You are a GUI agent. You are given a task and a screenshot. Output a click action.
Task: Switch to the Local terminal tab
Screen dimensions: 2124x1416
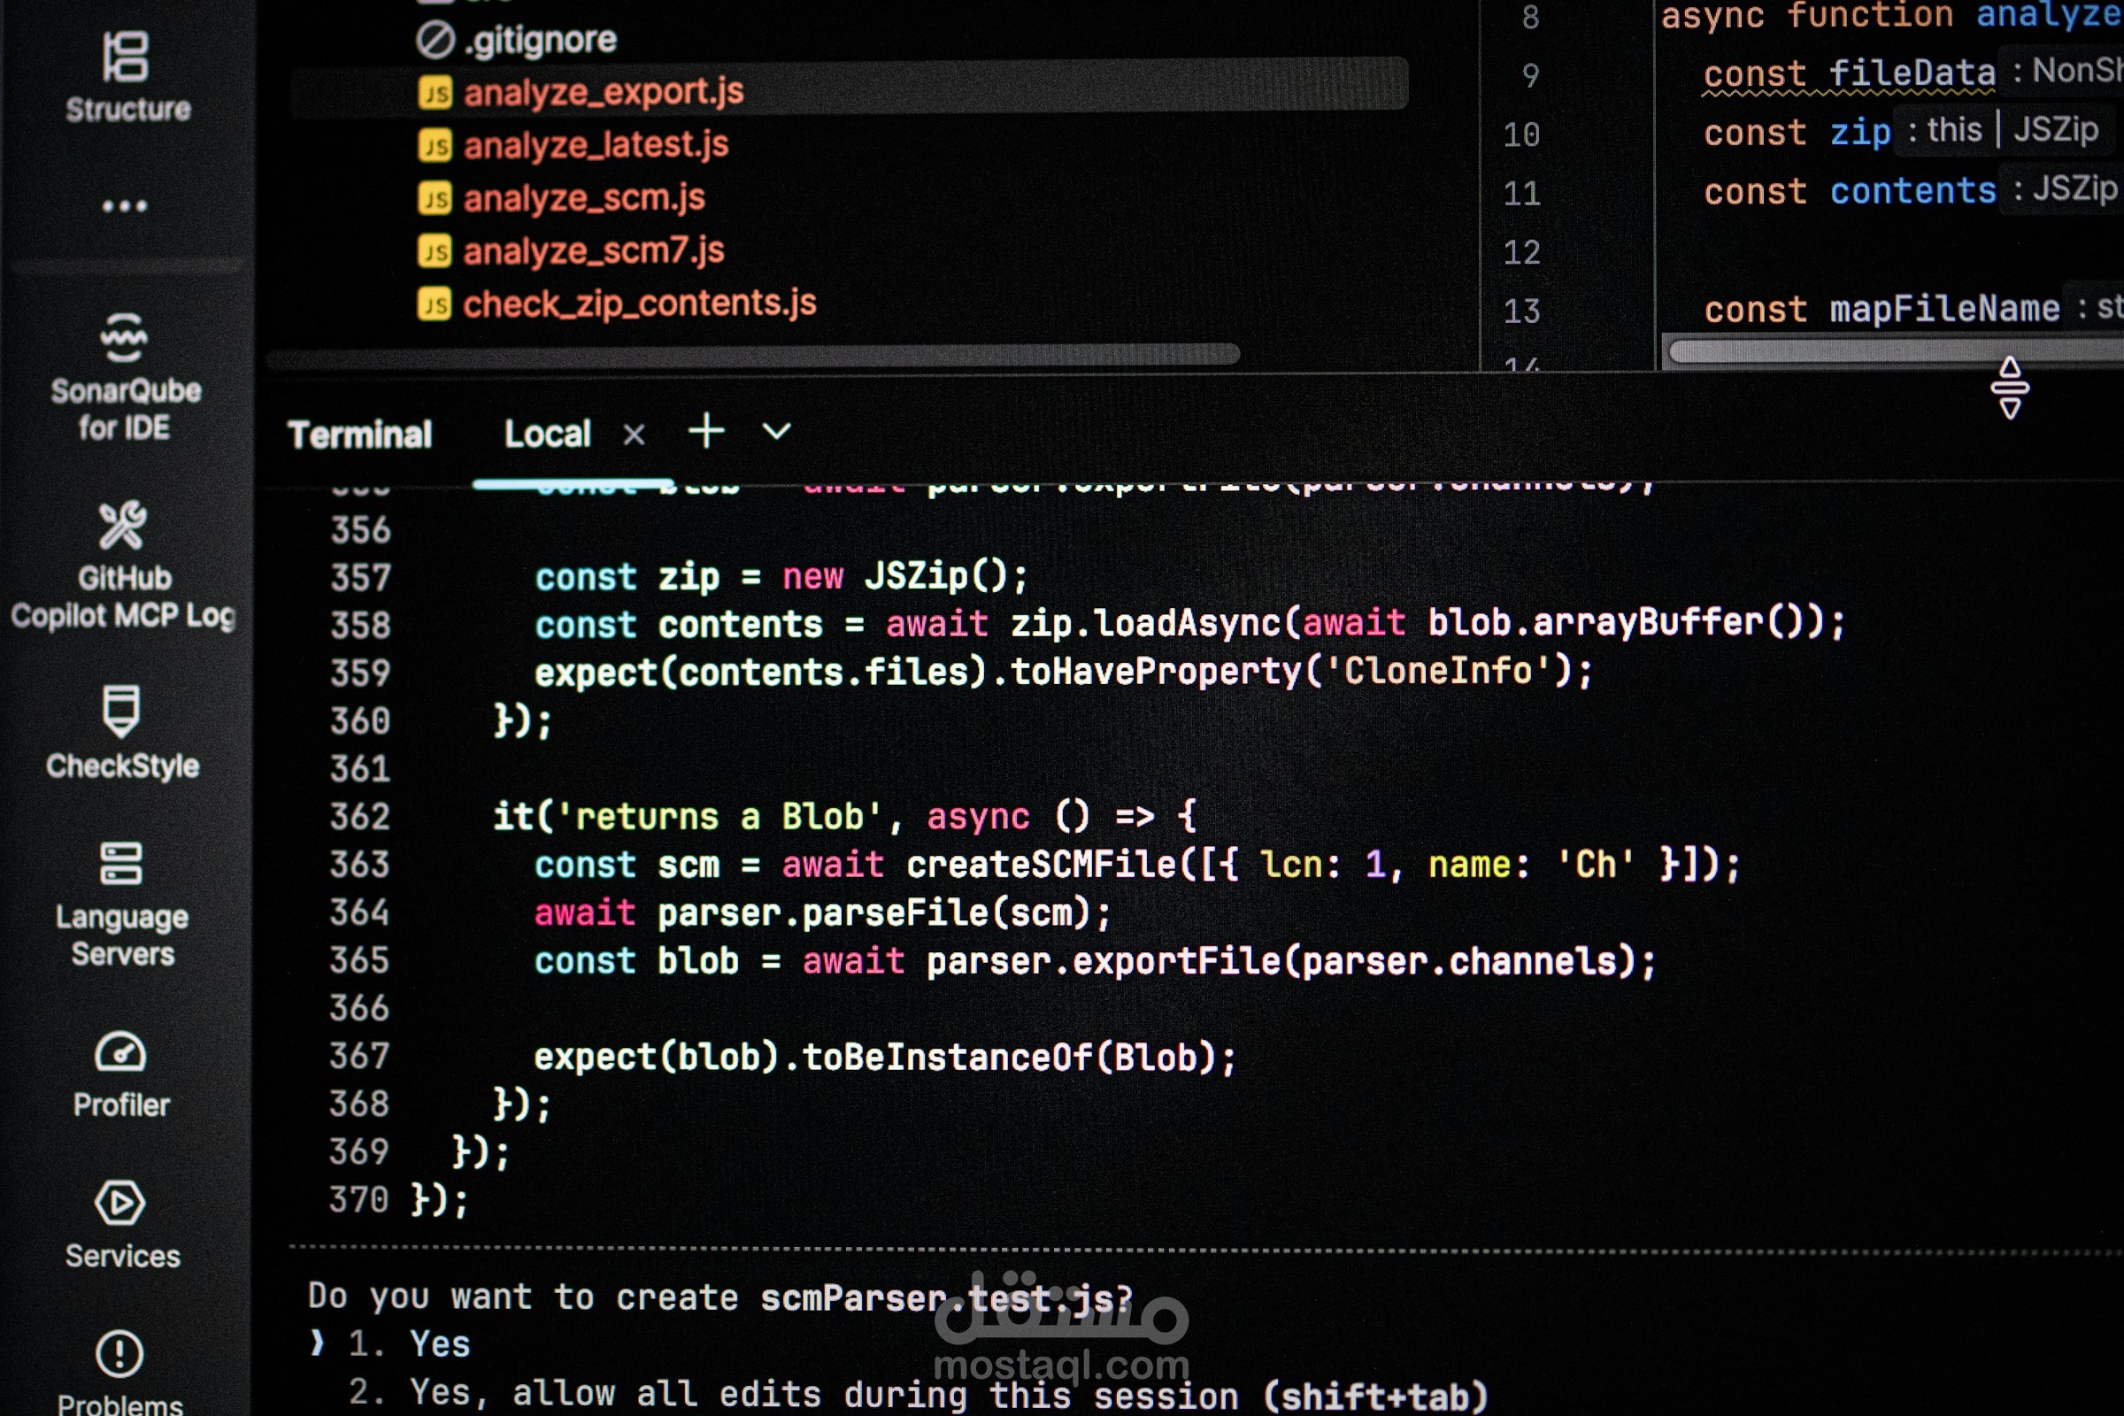(x=547, y=434)
